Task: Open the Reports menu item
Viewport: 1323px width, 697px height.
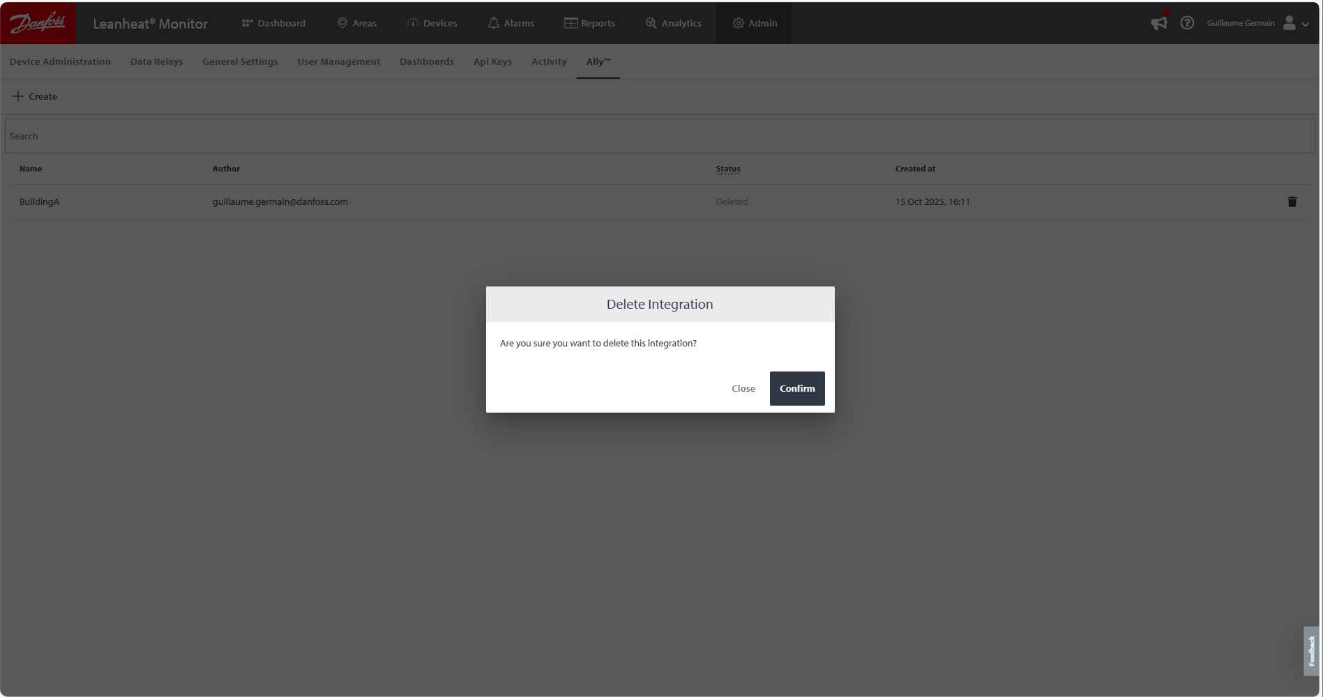Action: (589, 23)
